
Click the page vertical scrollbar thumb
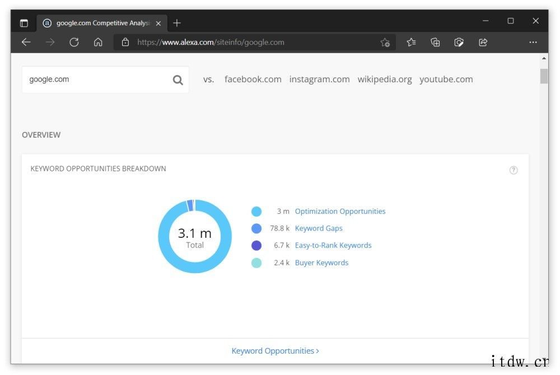click(544, 76)
